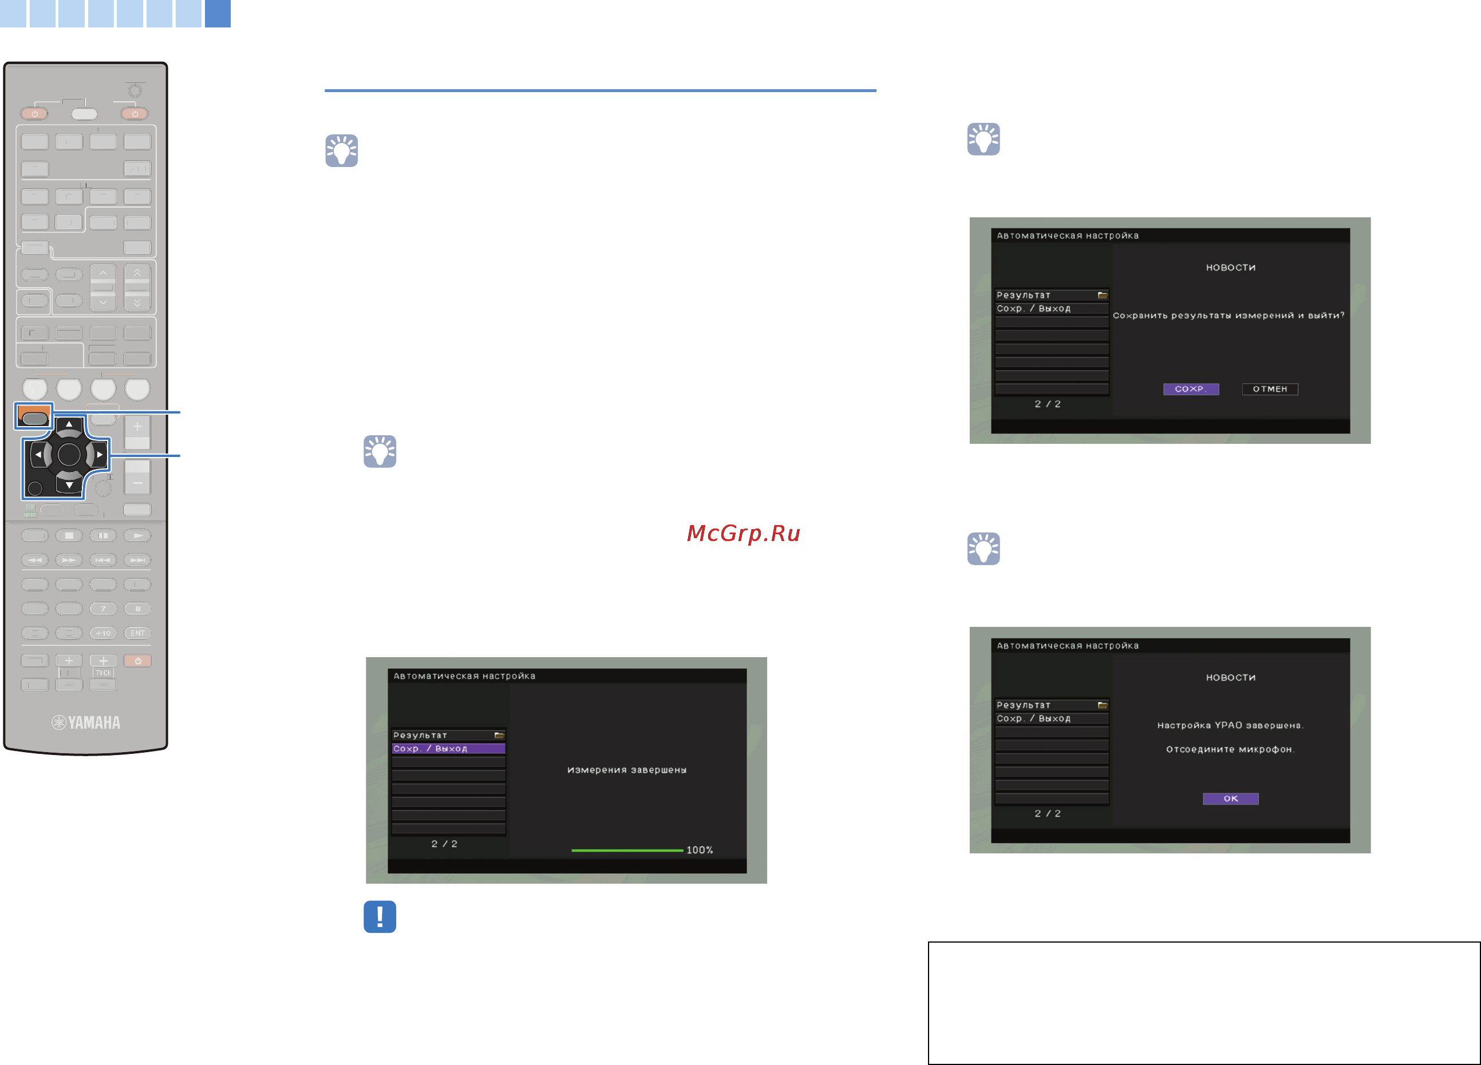Click the up arrow cursor key on remote

click(x=69, y=425)
